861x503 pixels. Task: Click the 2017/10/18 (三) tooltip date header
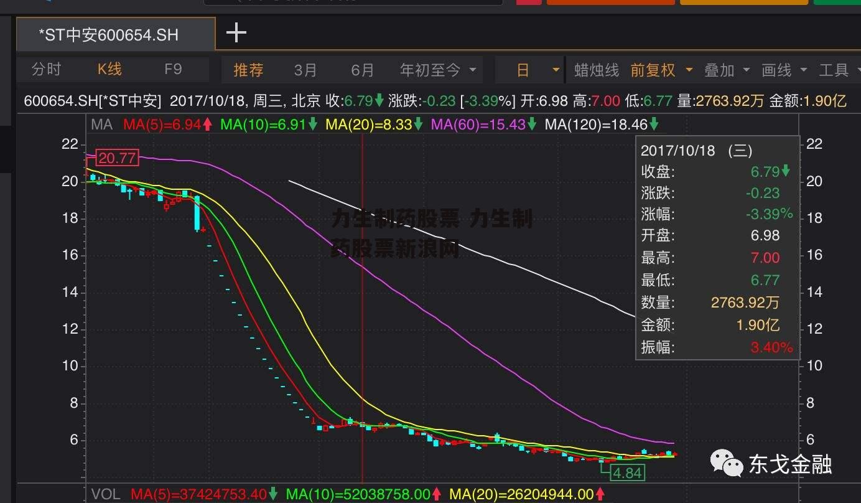696,150
